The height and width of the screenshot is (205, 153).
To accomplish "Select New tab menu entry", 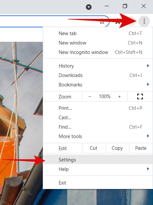I will (98, 33).
